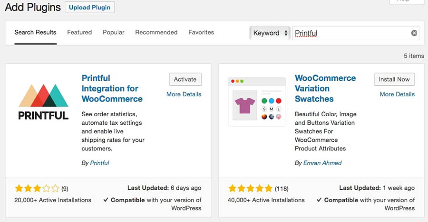Click the 20,000+ Active Installations text

(53, 200)
